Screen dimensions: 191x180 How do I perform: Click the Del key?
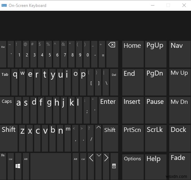point(114,82)
